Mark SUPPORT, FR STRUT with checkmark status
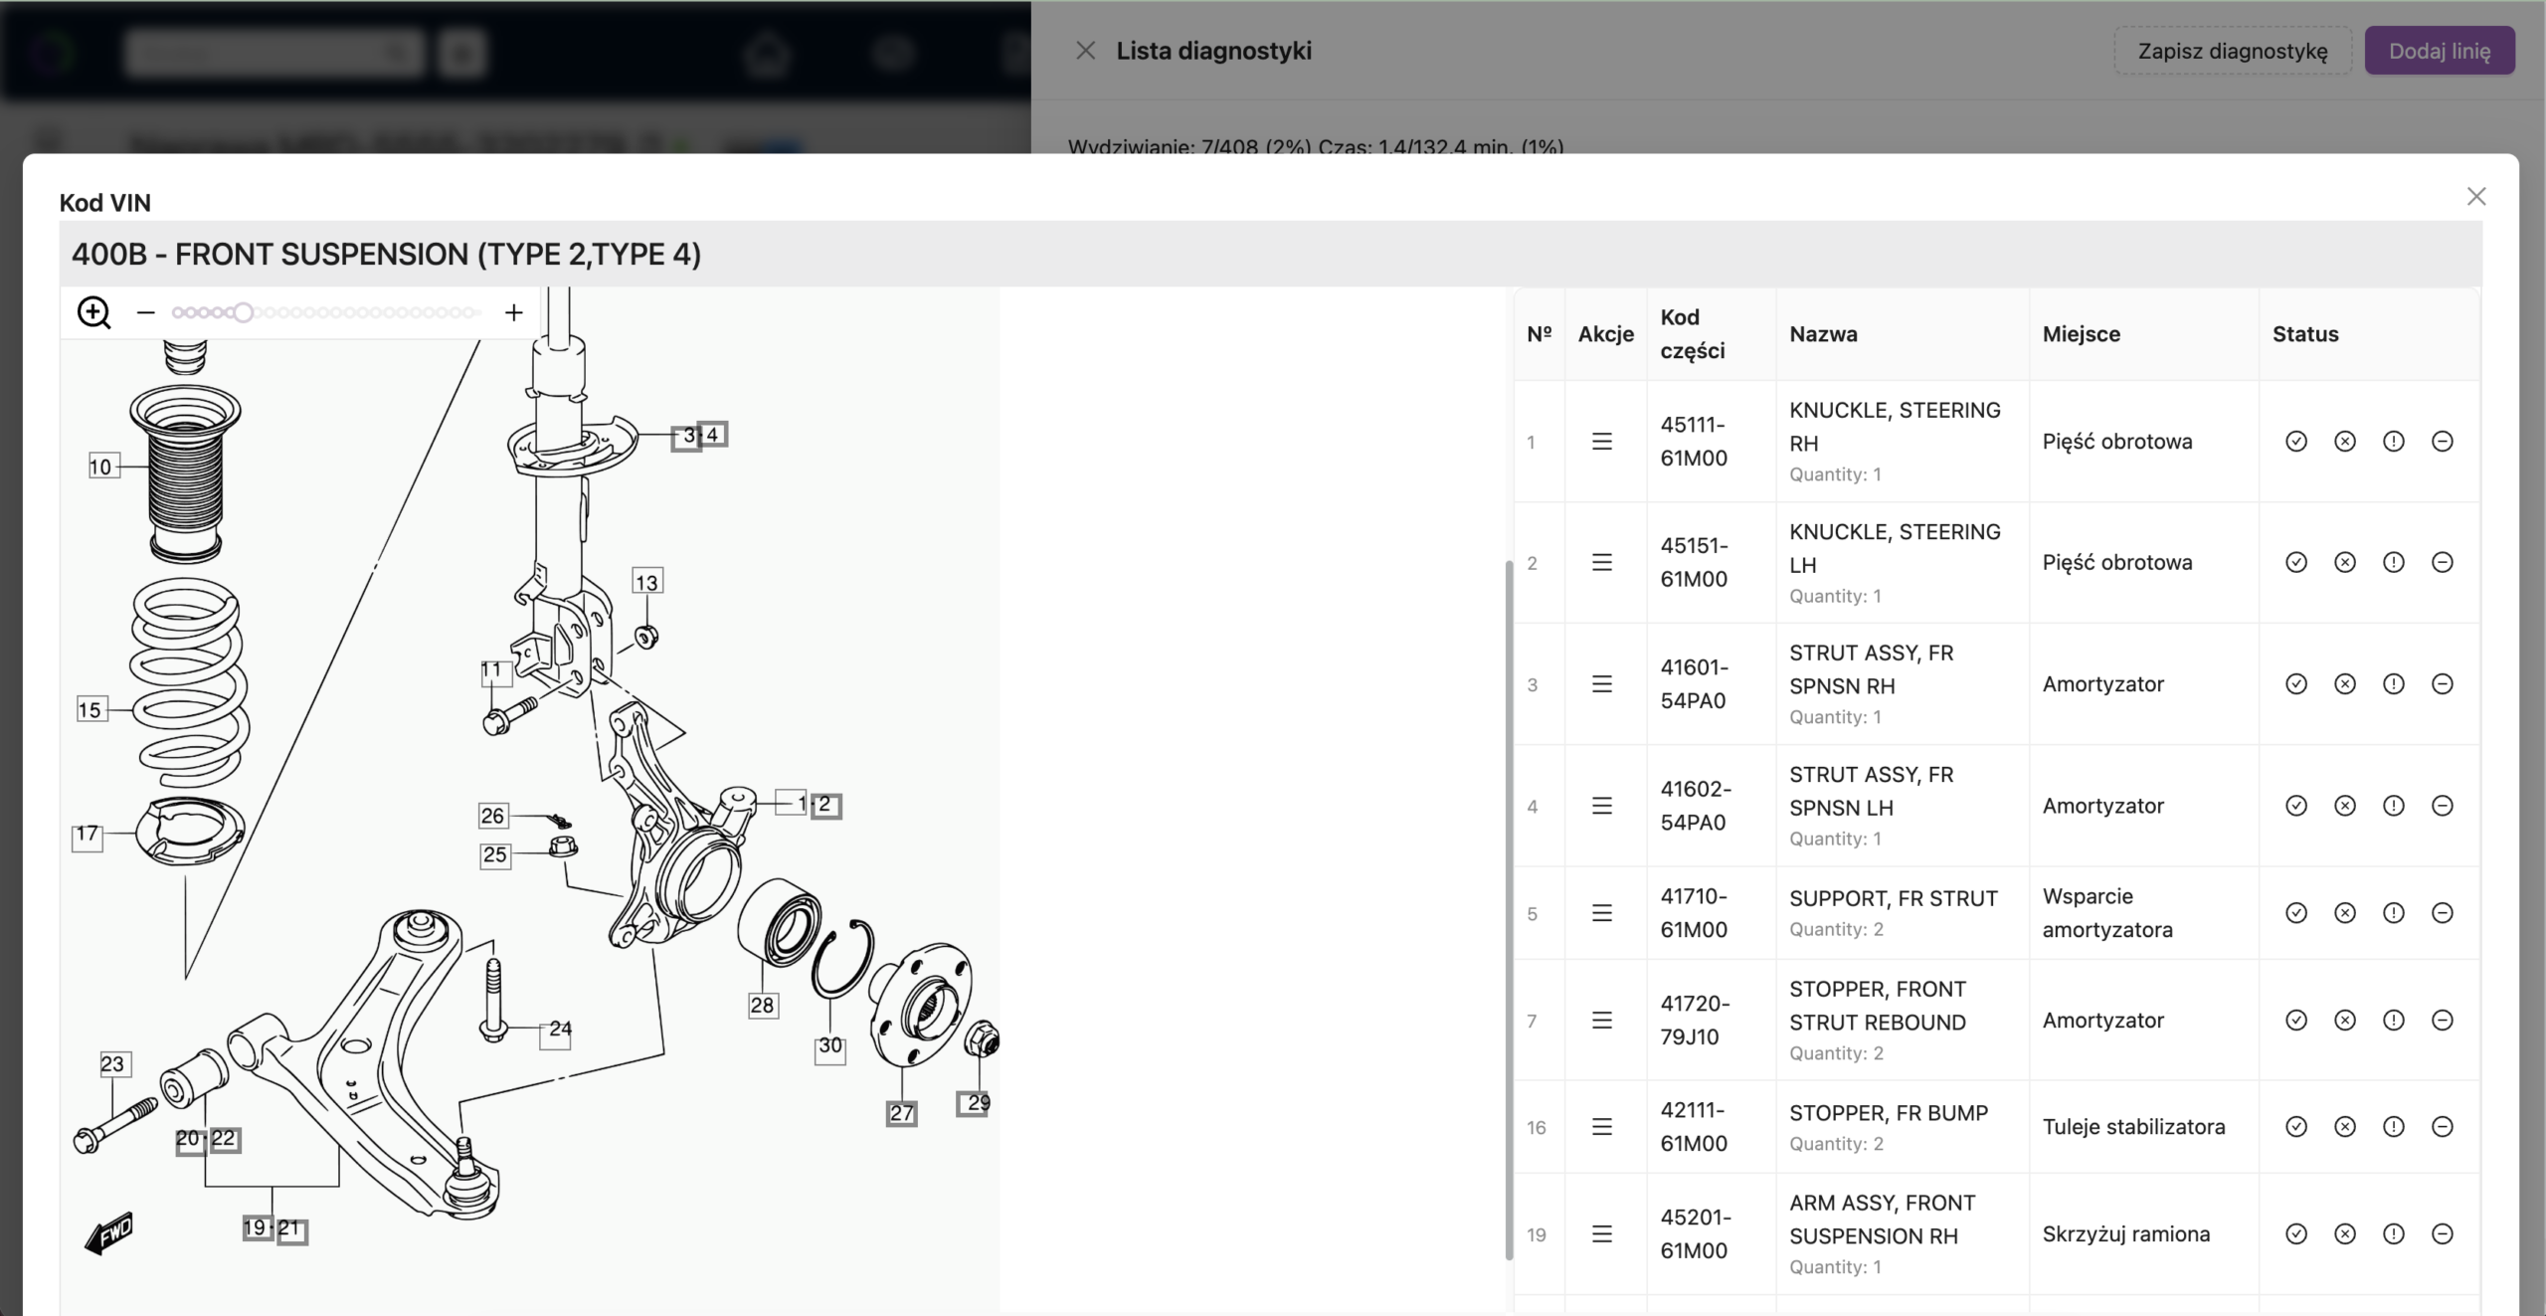The image size is (2546, 1316). 2296,913
